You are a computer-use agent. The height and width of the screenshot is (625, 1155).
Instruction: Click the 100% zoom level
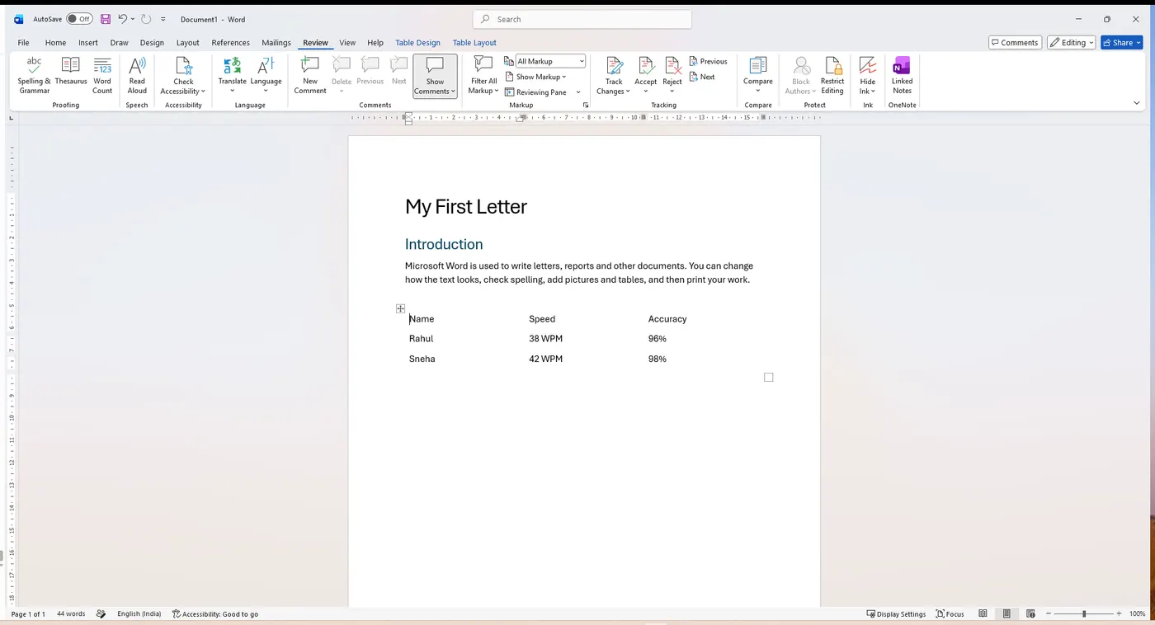tap(1138, 614)
